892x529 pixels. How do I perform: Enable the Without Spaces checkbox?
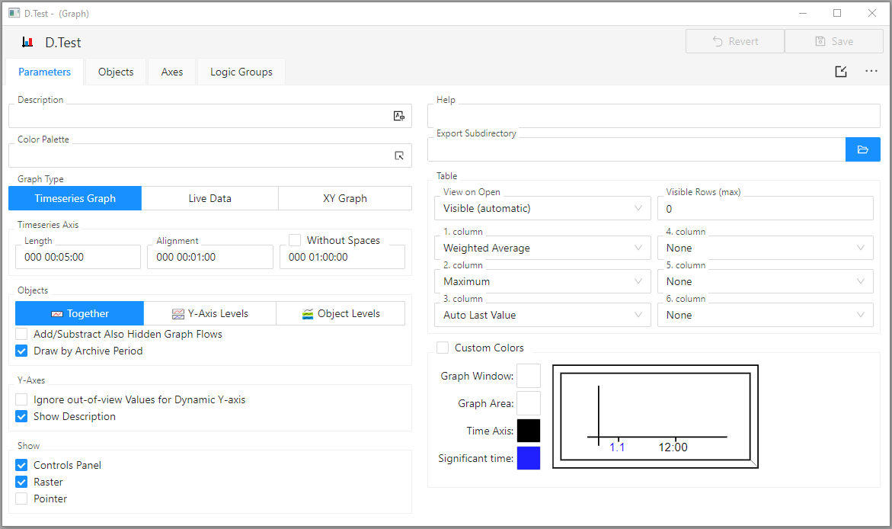point(295,240)
